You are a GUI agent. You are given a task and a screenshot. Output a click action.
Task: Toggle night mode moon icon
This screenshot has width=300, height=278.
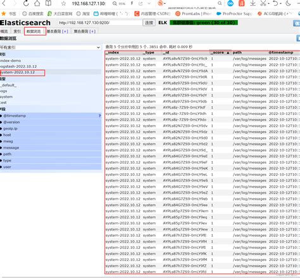pos(288,3)
